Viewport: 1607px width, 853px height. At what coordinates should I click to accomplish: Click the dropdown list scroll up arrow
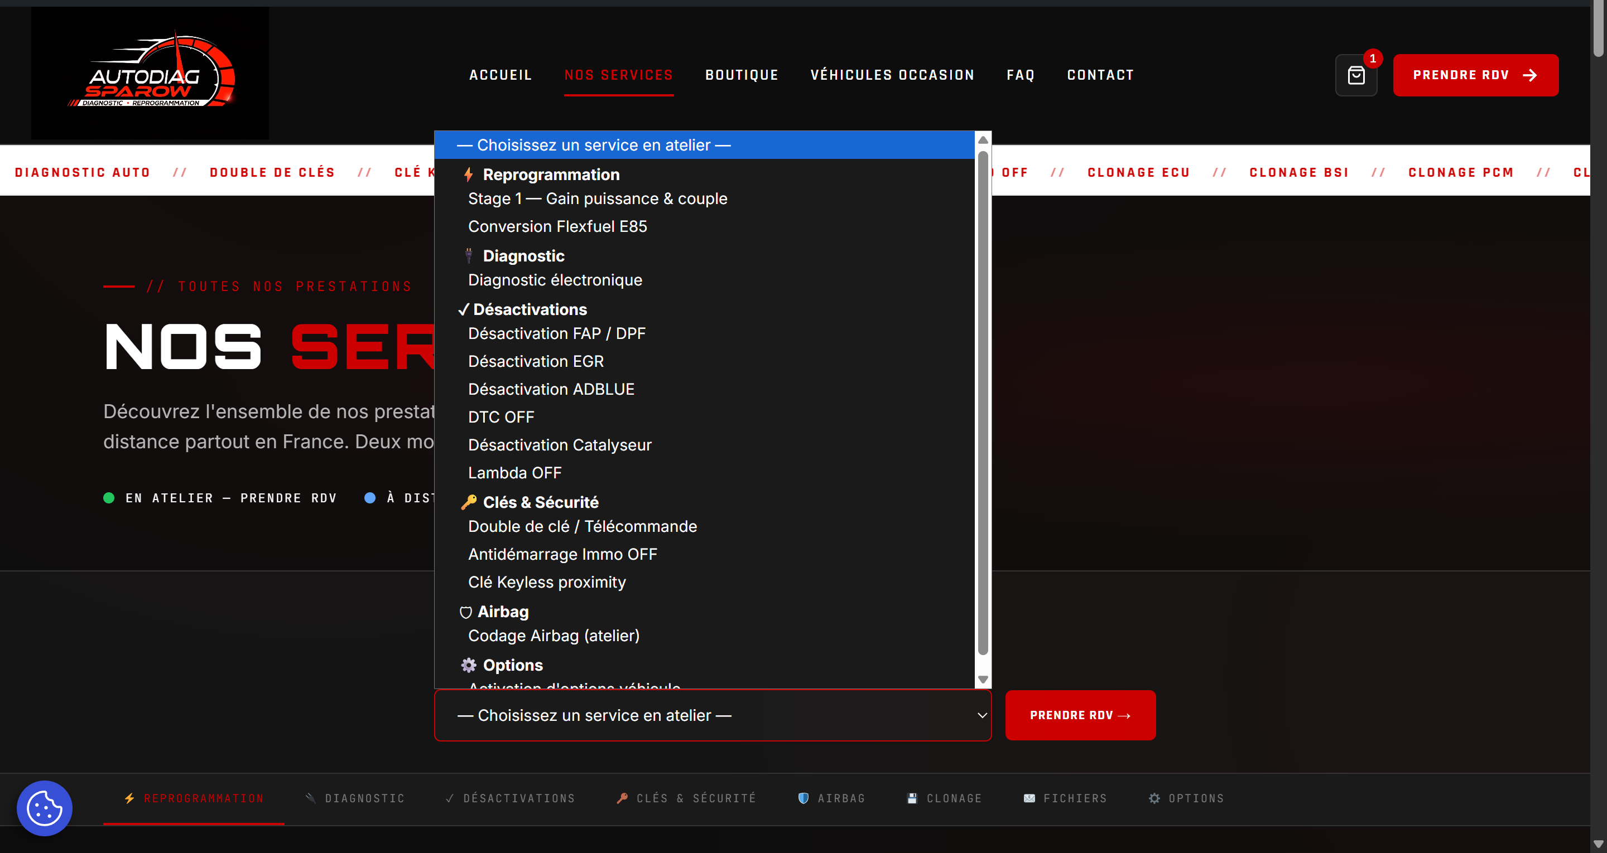tap(983, 140)
